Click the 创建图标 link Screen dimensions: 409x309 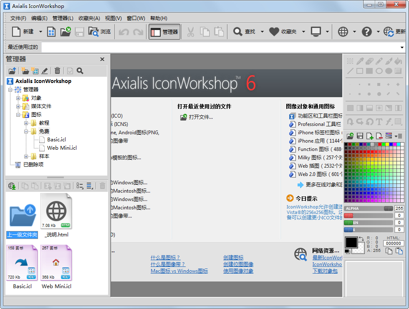(x=233, y=258)
